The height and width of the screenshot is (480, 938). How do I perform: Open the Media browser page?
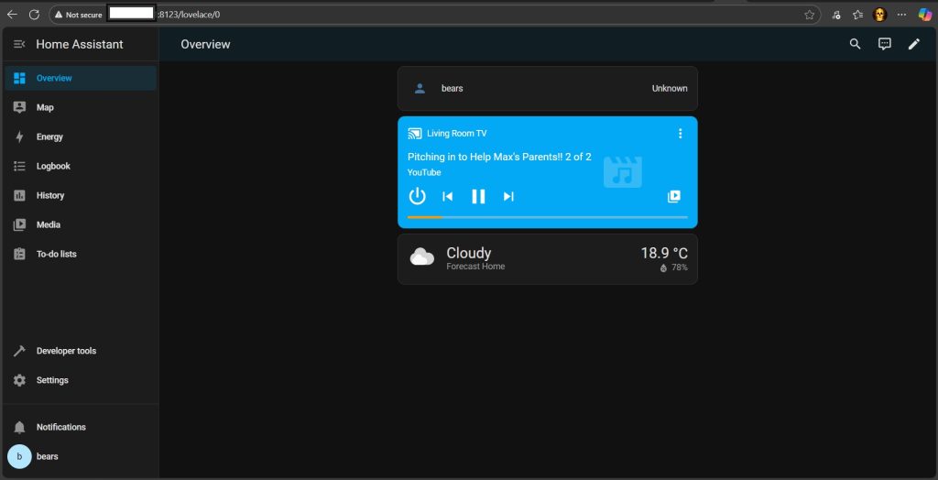pyautogui.click(x=81, y=224)
